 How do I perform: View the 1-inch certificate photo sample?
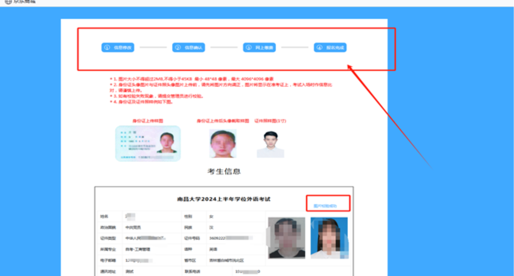[x=270, y=144]
